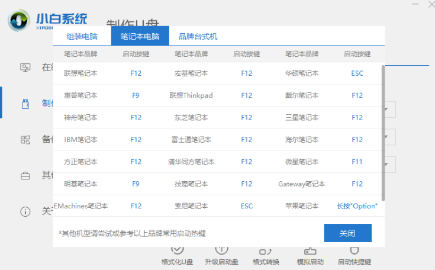Image resolution: width=435 pixels, height=270 pixels.
Task: Click the 长按"Option" key for 苹果笔记本
Action: [x=357, y=206]
